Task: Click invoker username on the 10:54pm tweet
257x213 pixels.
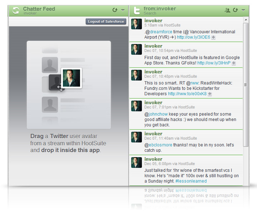Action: tap(153, 46)
